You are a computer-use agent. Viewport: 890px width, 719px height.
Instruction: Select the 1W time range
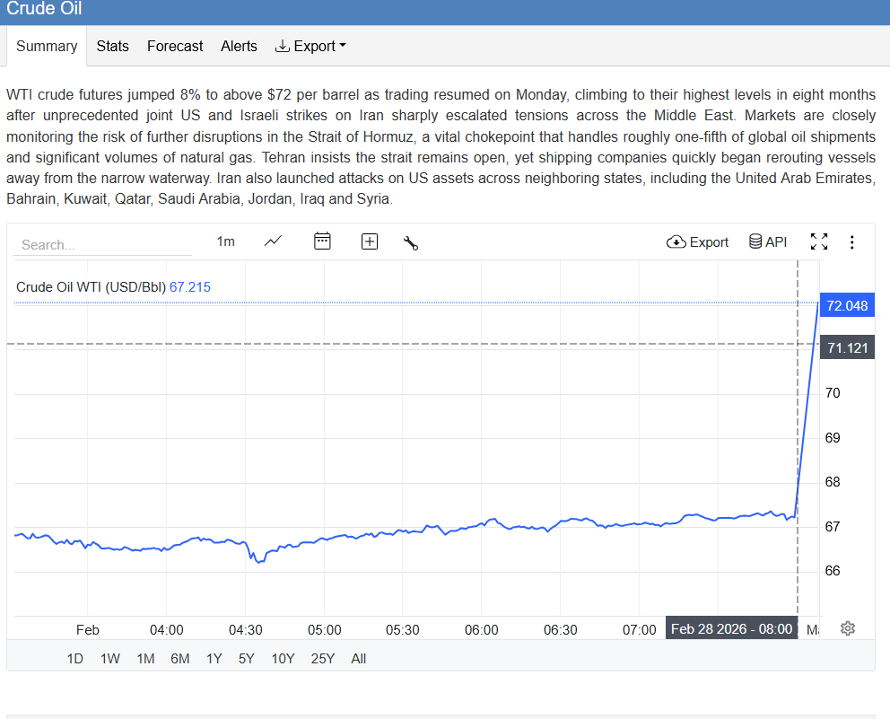[x=110, y=659]
